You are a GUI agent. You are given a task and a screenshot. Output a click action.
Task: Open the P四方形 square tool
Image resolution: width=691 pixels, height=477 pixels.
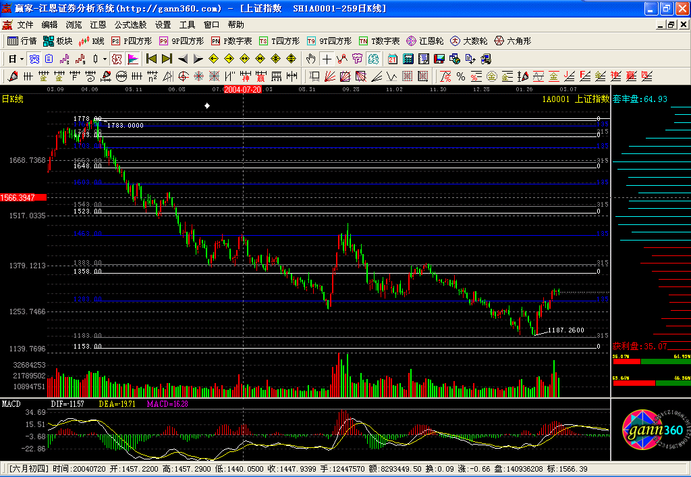(x=130, y=41)
